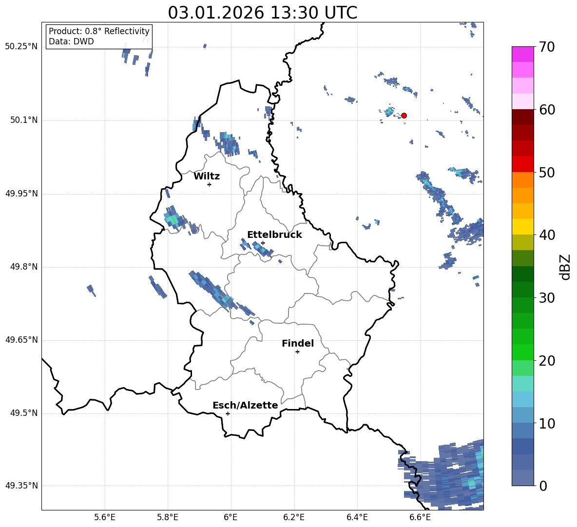Click the dBZ colorbar axis label
Image resolution: width=577 pixels, height=527 pixels.
[566, 267]
